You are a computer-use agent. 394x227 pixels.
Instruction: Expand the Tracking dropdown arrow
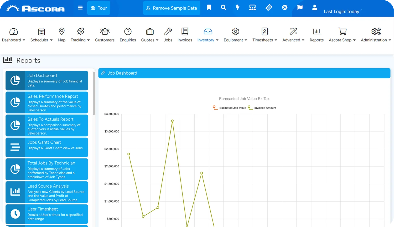point(89,40)
